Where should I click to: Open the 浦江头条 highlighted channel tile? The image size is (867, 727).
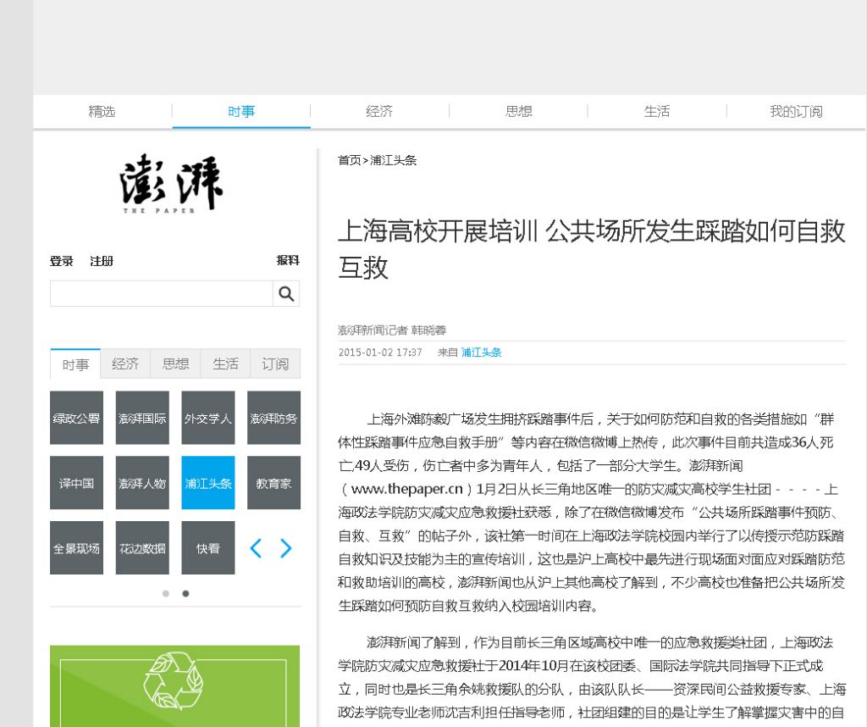207,483
